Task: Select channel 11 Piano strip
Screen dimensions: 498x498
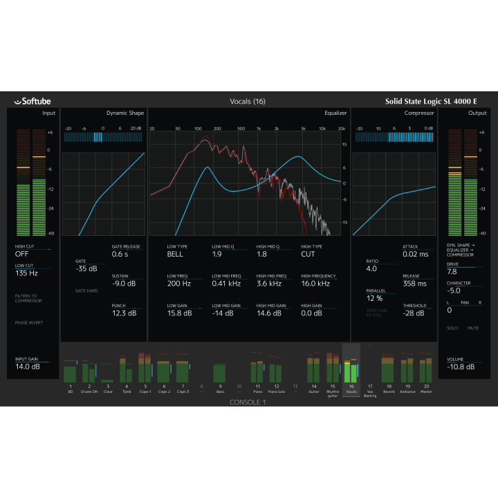Action: [x=257, y=373]
